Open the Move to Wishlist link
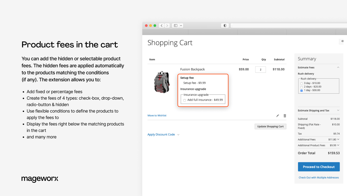This screenshot has height=196, width=347. click(x=157, y=115)
